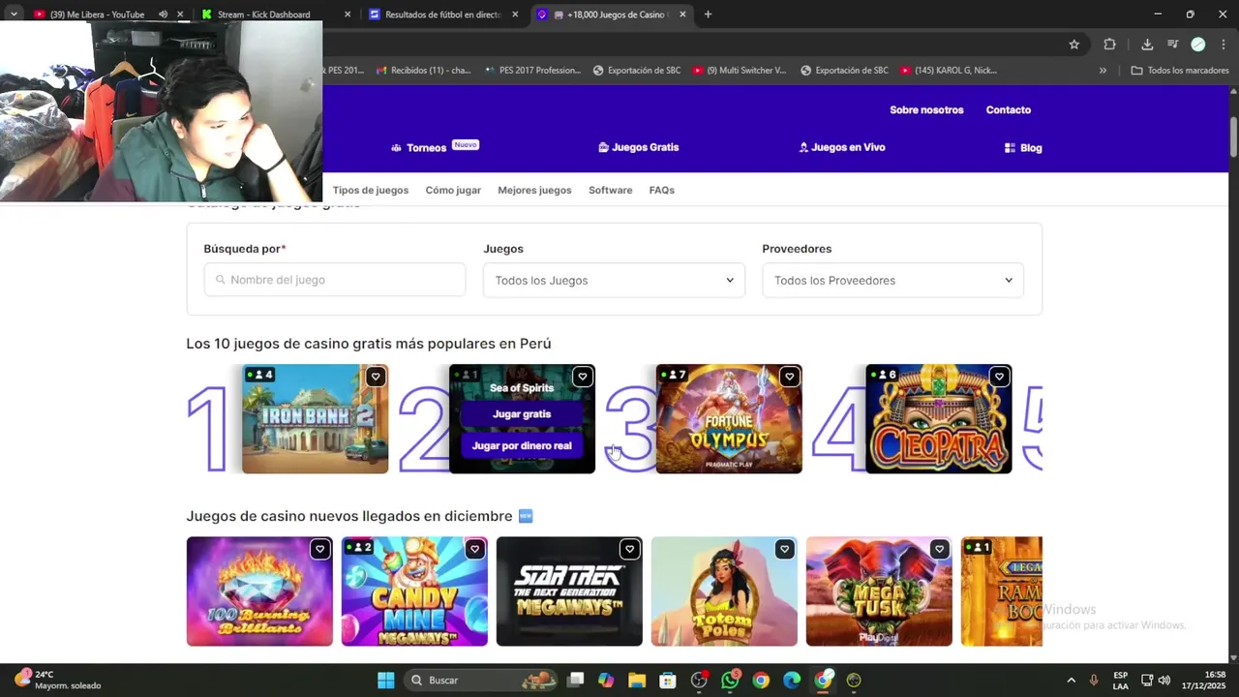Open the Juegos Gratis menu item
The width and height of the screenshot is (1239, 697).
point(639,147)
